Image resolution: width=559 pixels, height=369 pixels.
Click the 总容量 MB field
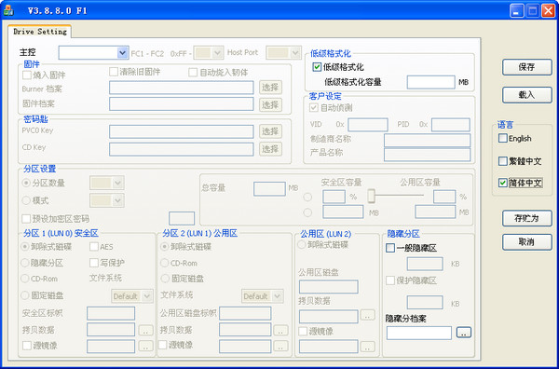click(269, 189)
